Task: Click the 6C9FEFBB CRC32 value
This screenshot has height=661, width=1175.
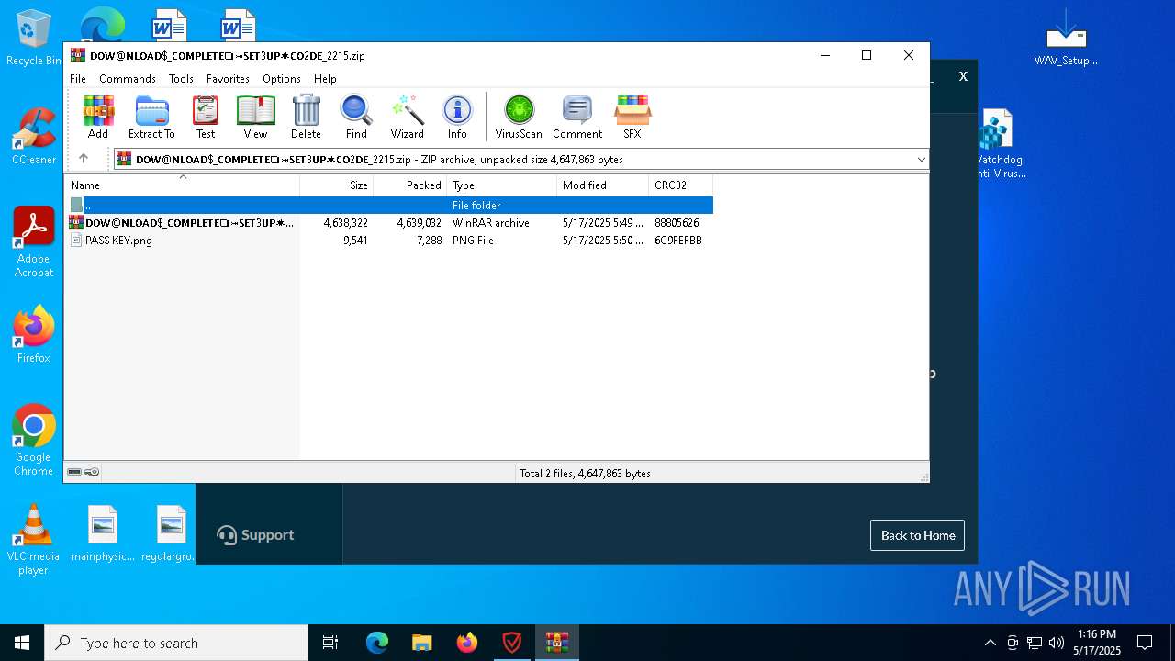Action: coord(677,241)
